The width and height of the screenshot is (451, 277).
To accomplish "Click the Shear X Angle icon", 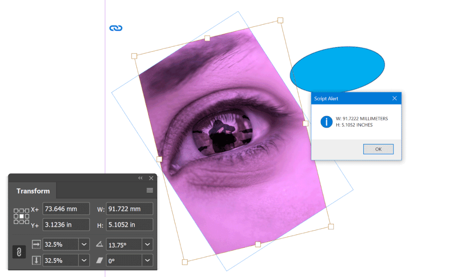I will pos(99,260).
